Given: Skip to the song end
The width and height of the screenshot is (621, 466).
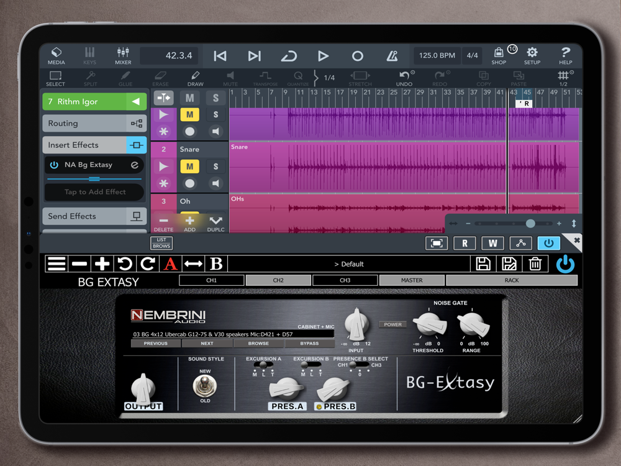Looking at the screenshot, I should (x=254, y=56).
